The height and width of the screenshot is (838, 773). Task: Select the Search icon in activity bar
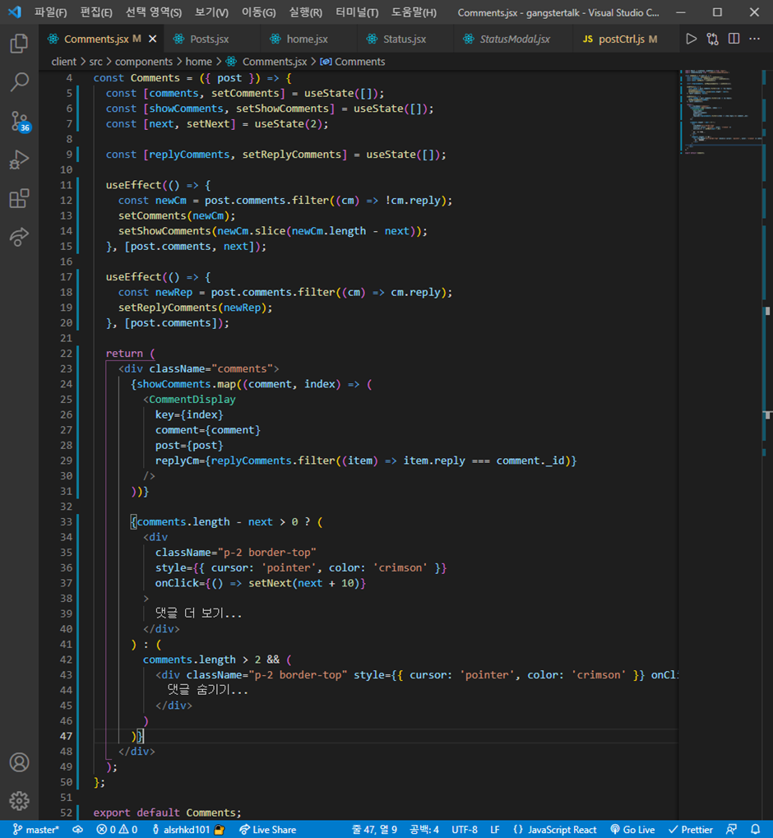20,82
